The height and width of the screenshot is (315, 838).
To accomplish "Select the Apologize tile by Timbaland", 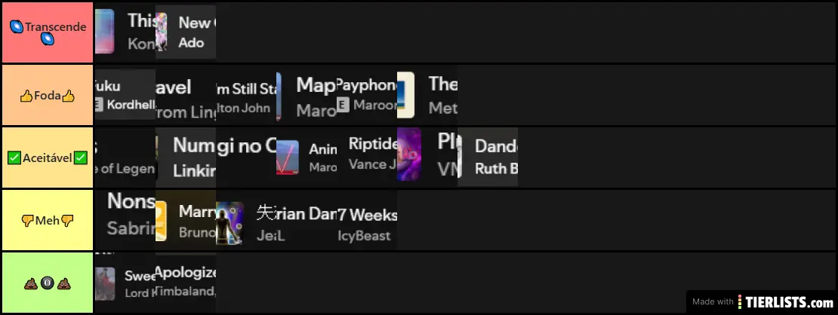I will coord(186,282).
